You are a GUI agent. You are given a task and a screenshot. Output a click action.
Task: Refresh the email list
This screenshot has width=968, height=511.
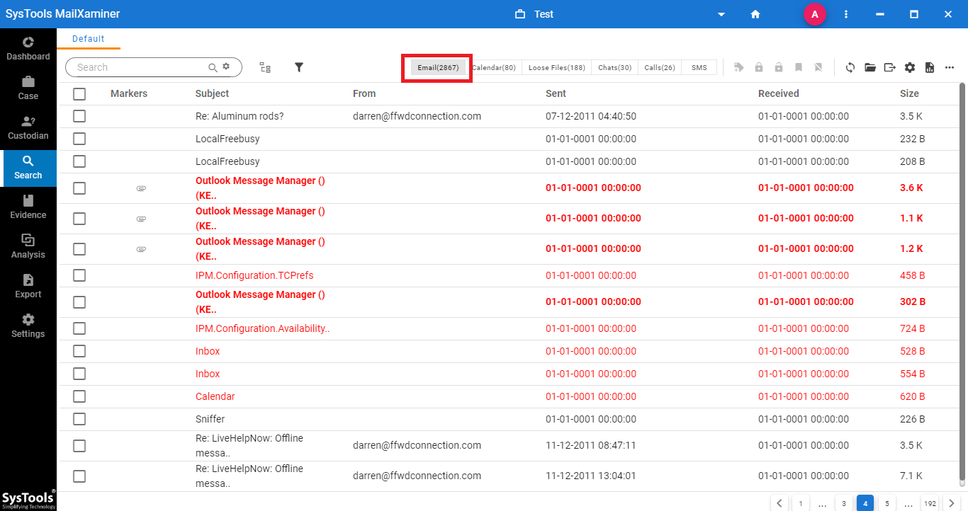(x=850, y=67)
